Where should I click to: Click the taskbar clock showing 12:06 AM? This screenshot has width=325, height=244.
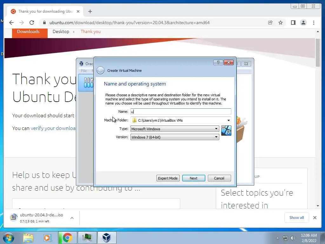(x=308, y=238)
